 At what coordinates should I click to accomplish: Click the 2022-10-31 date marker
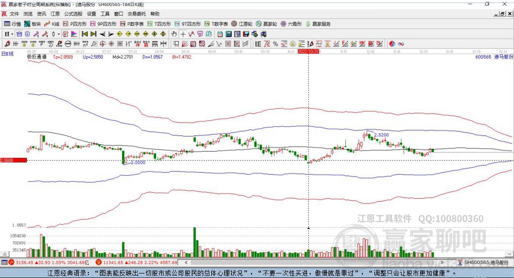[x=308, y=51]
